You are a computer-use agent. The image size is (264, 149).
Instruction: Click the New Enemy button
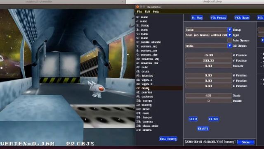(x=168, y=139)
